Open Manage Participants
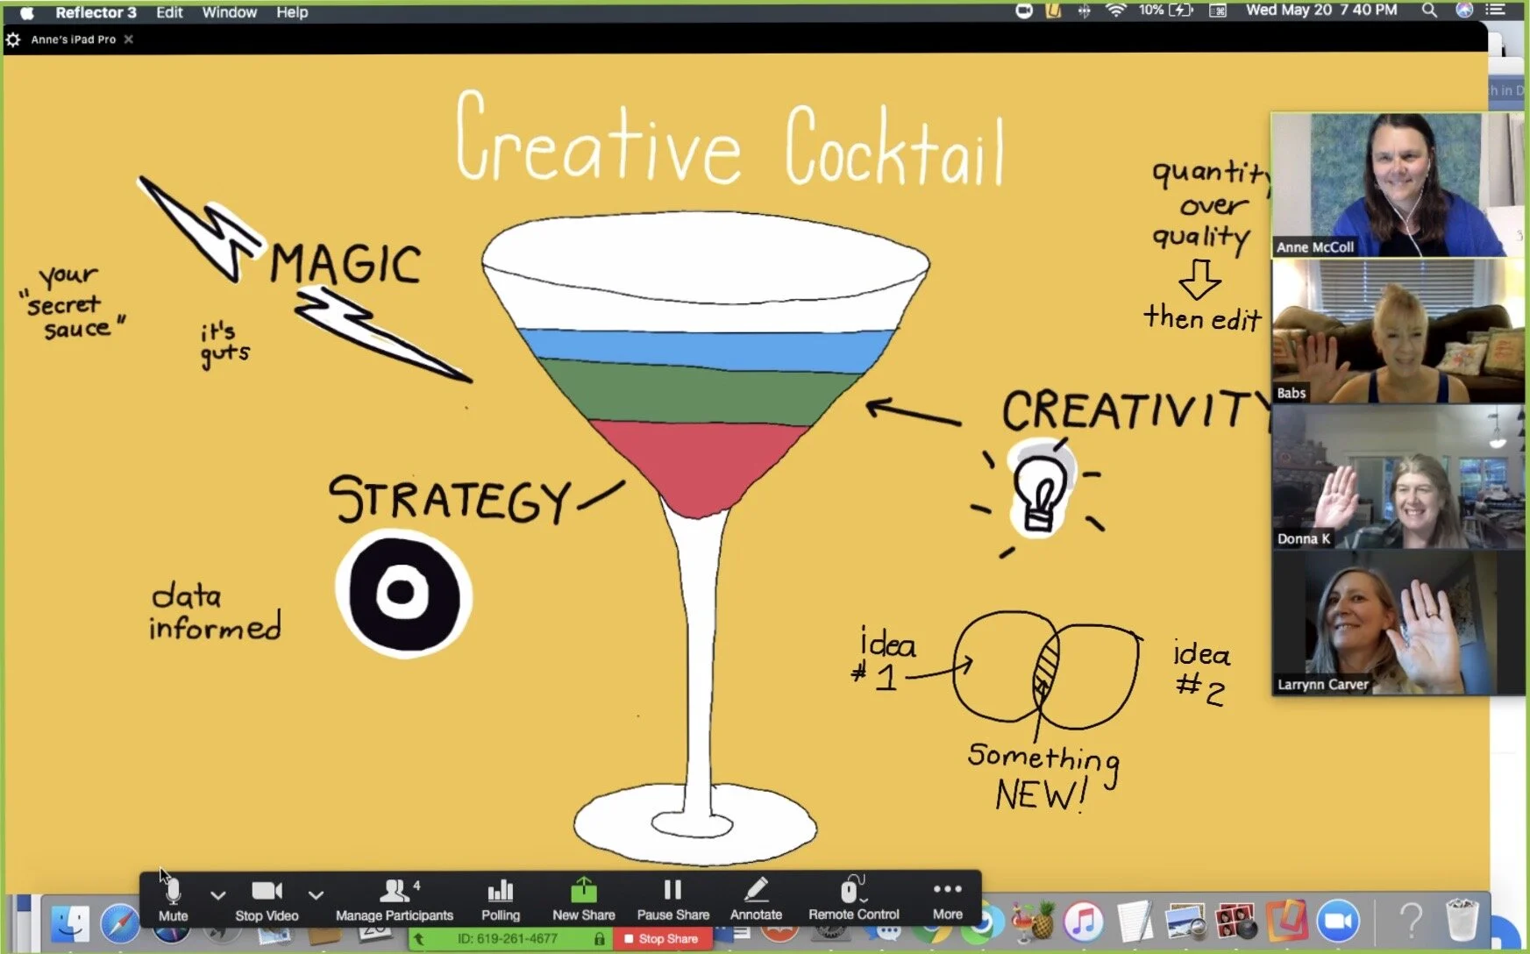The width and height of the screenshot is (1530, 954). (395, 899)
